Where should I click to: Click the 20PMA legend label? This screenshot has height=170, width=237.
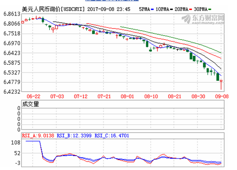(x=181, y=9)
